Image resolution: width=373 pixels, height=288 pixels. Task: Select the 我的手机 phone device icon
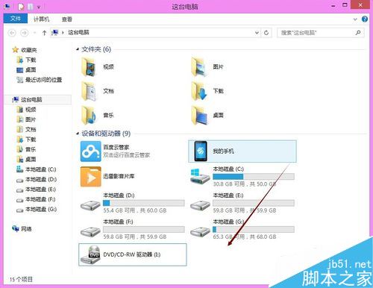coord(201,151)
